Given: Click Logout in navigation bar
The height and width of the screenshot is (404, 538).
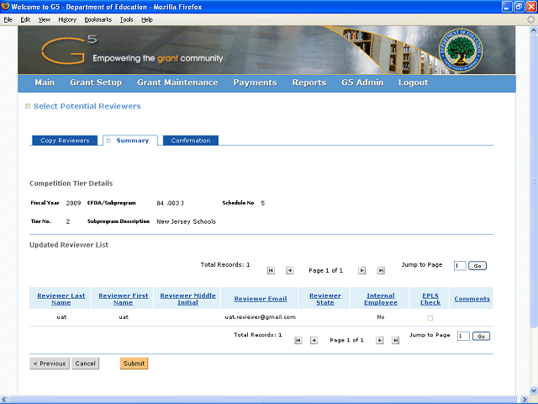Looking at the screenshot, I should point(413,82).
